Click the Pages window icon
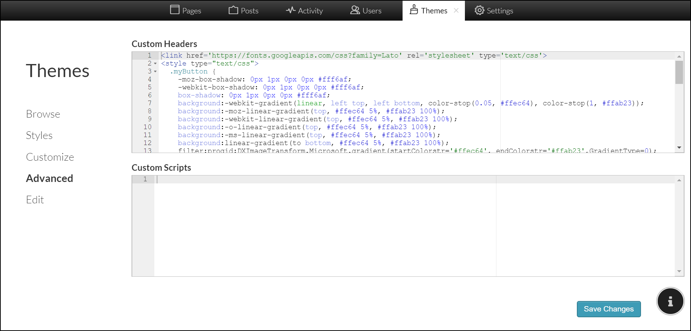This screenshot has width=691, height=331. pos(175,10)
